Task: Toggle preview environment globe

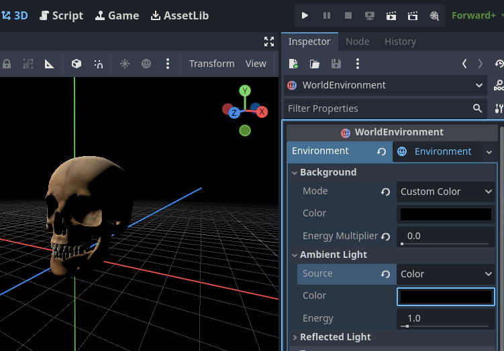Action: click(146, 64)
